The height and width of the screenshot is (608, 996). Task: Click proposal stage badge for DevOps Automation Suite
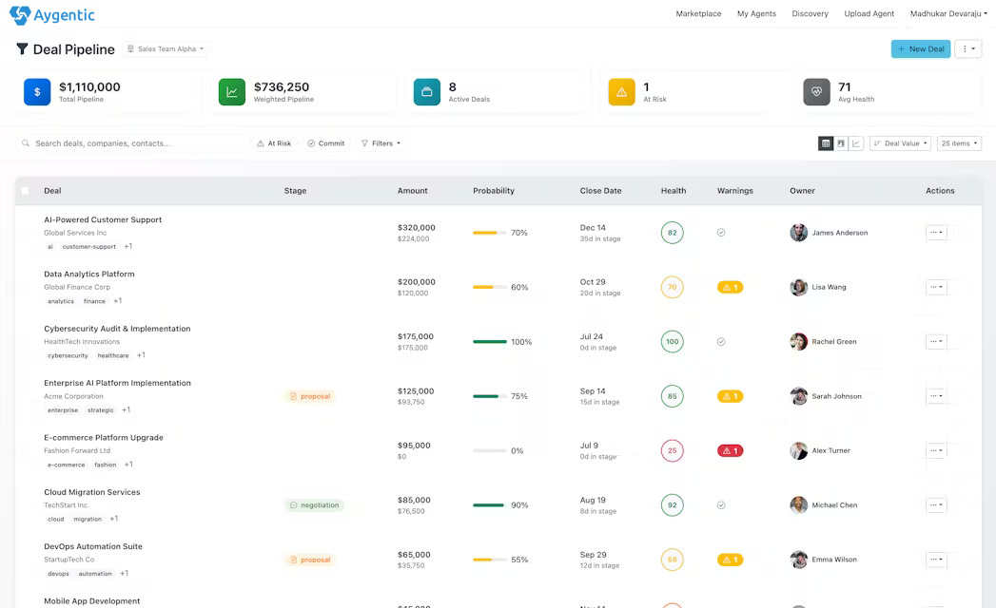[x=310, y=560]
